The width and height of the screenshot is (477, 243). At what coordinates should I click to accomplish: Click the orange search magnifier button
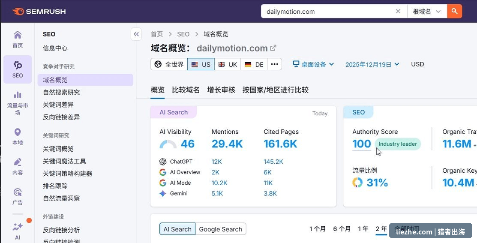[x=454, y=11]
